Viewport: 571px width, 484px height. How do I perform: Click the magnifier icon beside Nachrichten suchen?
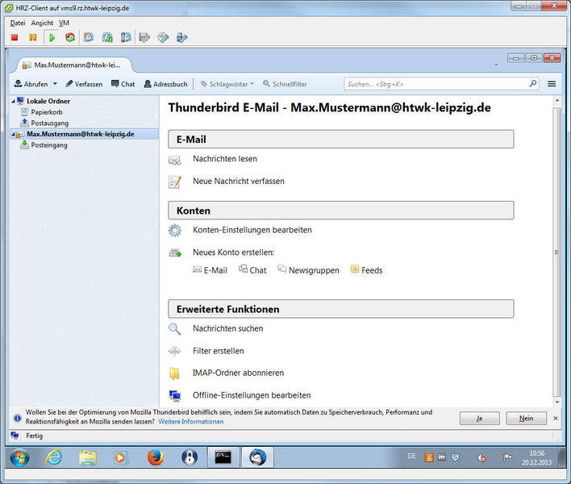[x=175, y=329]
